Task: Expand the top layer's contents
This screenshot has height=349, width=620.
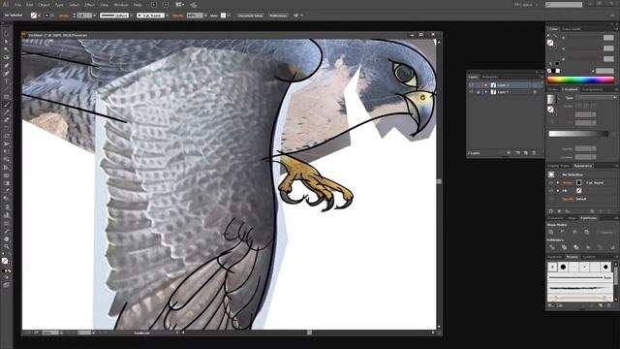Action: [x=486, y=85]
